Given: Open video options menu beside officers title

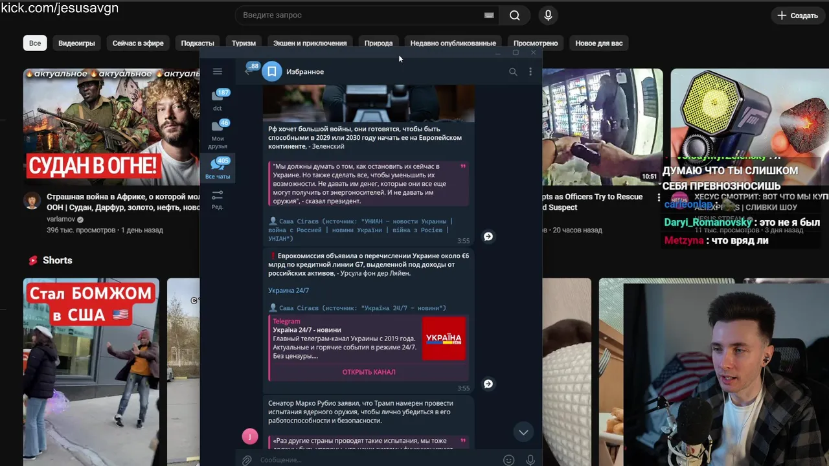Looking at the screenshot, I should coord(659,197).
